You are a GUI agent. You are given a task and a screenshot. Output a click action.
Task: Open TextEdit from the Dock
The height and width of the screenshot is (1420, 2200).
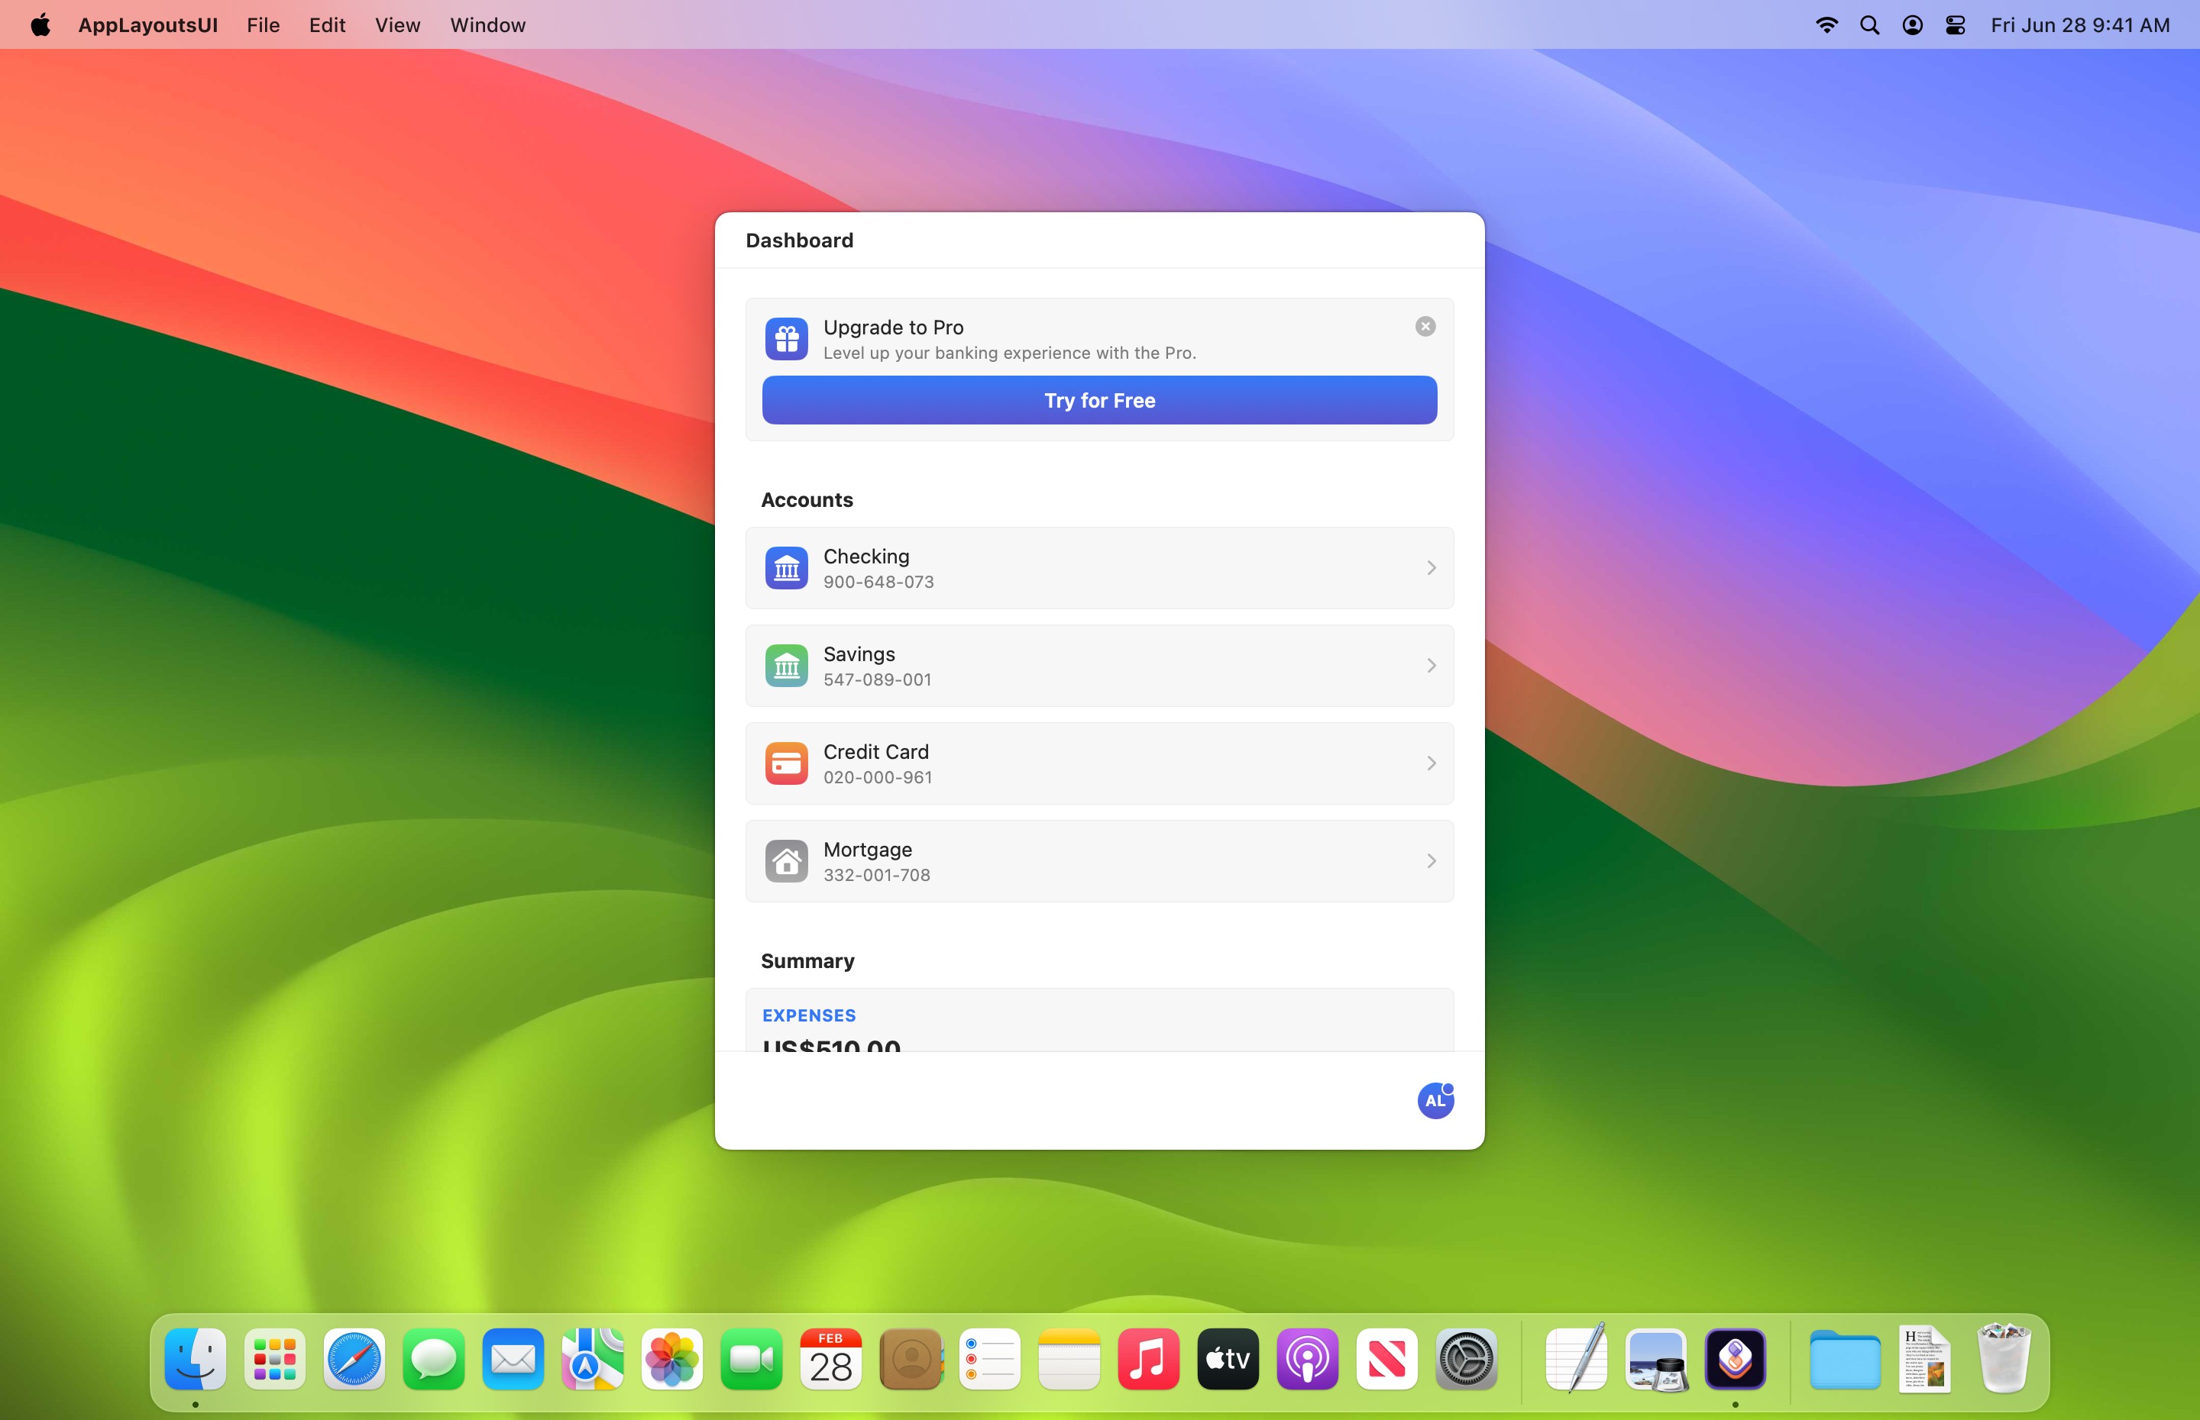coord(1577,1357)
